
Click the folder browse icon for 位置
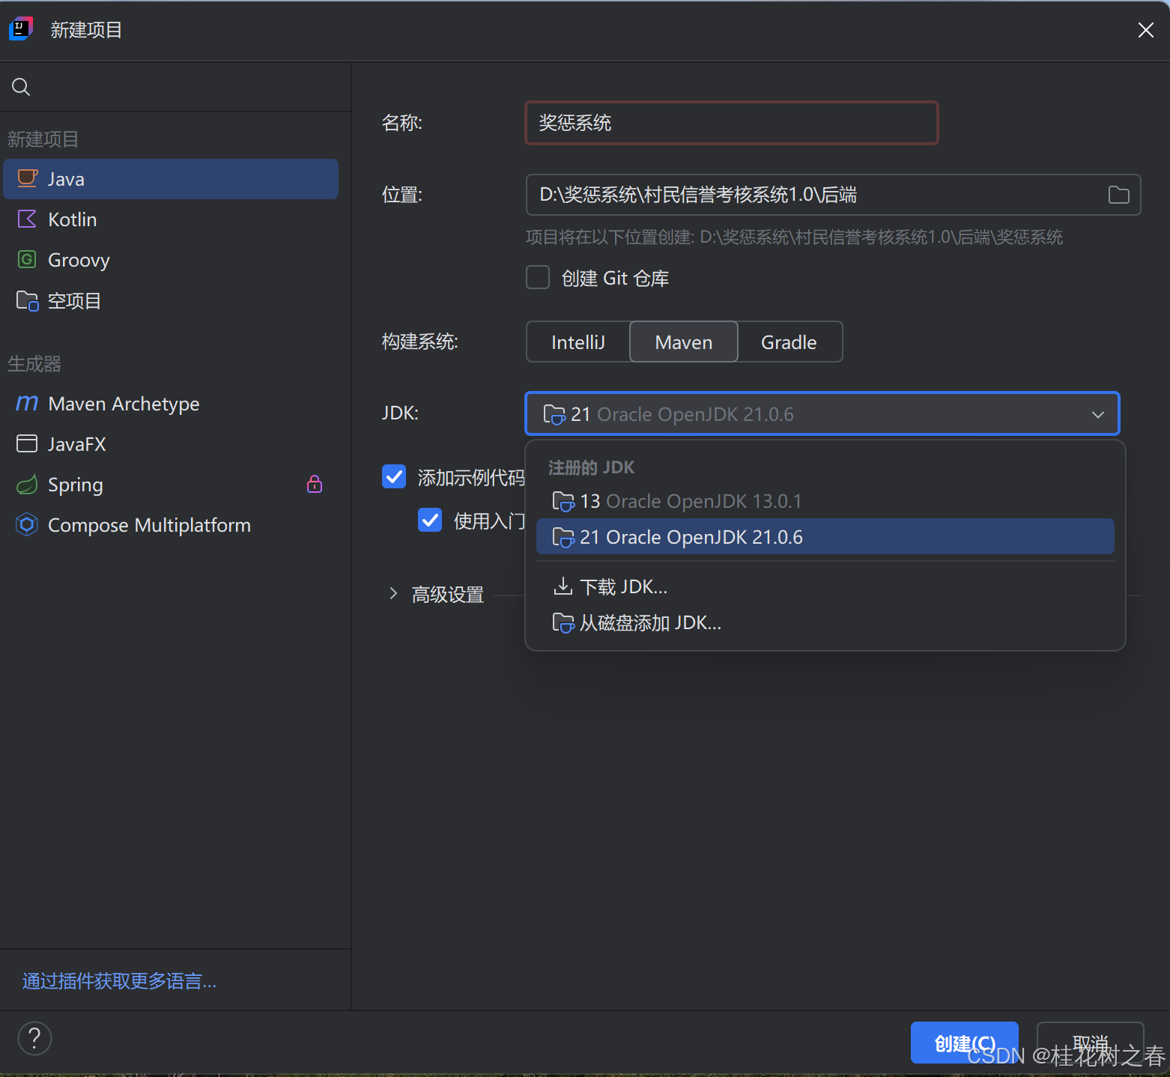click(x=1118, y=194)
